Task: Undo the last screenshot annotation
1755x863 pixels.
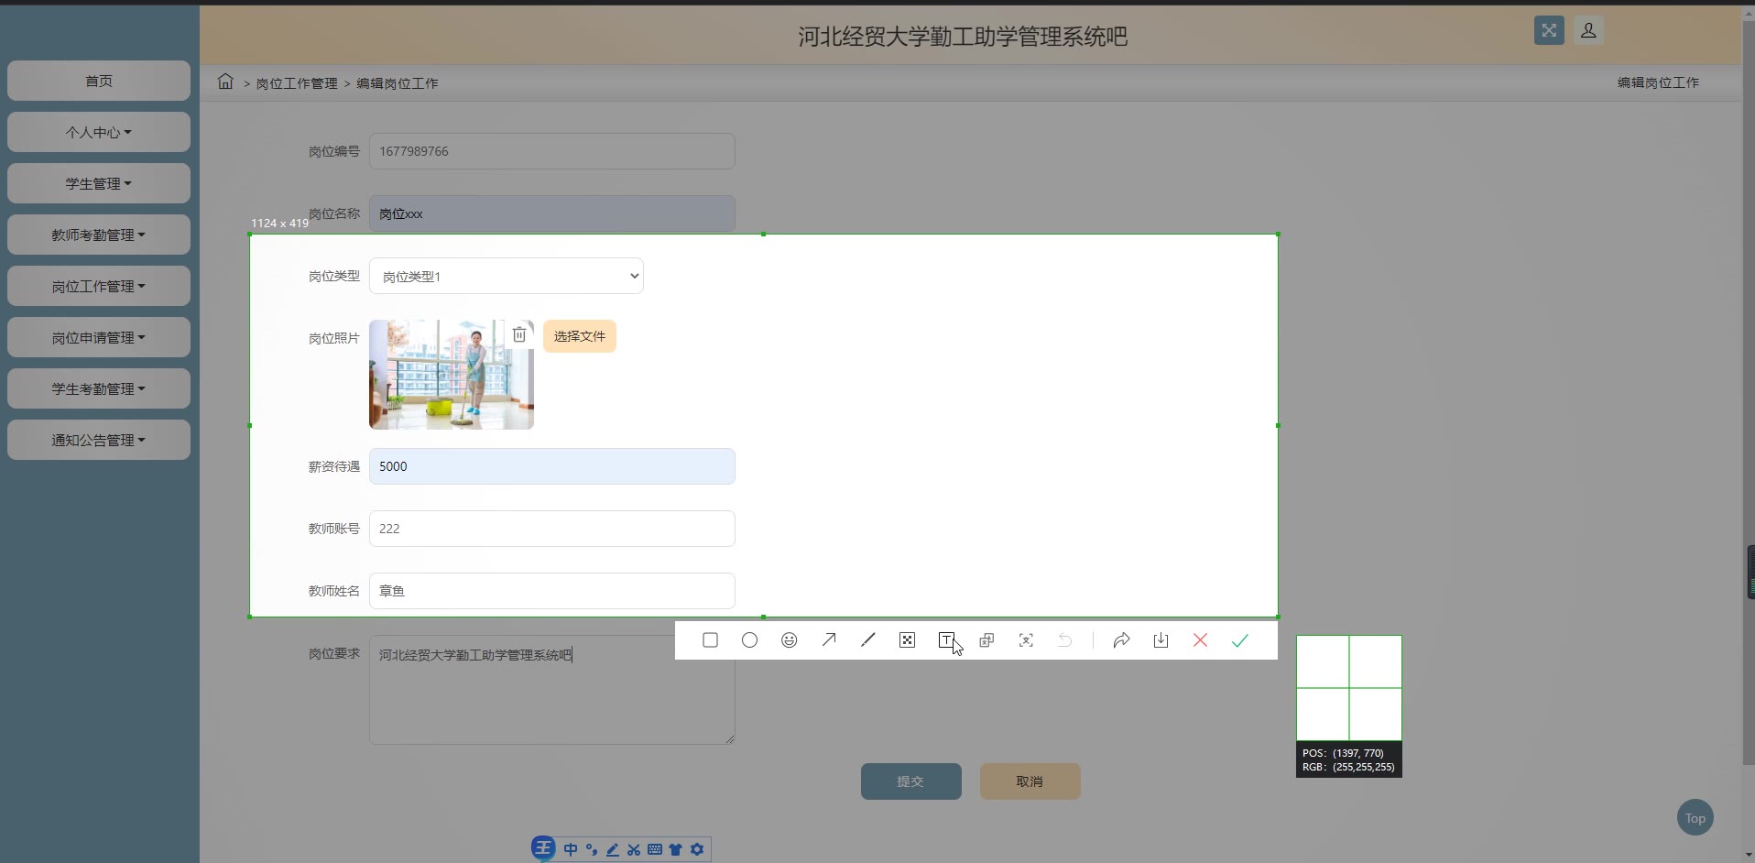Action: point(1064,640)
